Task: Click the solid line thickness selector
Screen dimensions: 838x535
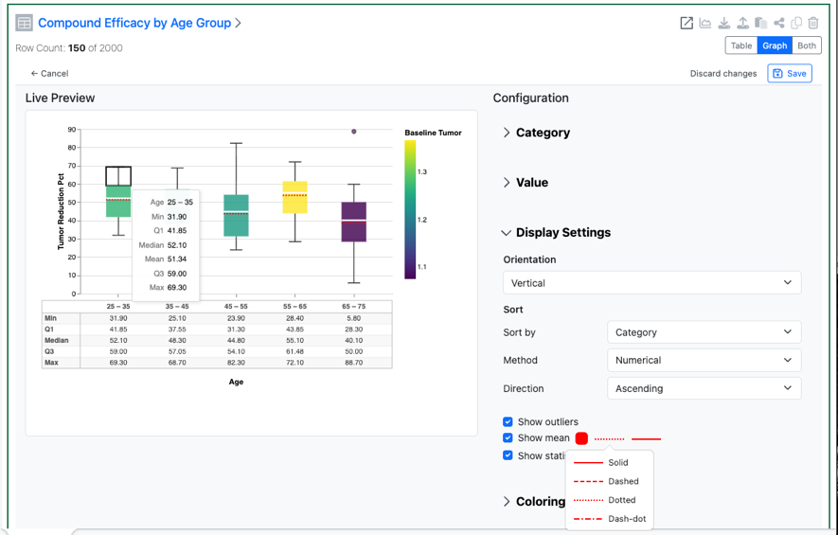Action: [646, 438]
